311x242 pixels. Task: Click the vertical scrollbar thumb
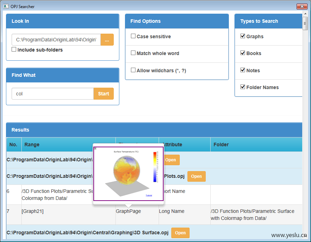click(x=305, y=23)
